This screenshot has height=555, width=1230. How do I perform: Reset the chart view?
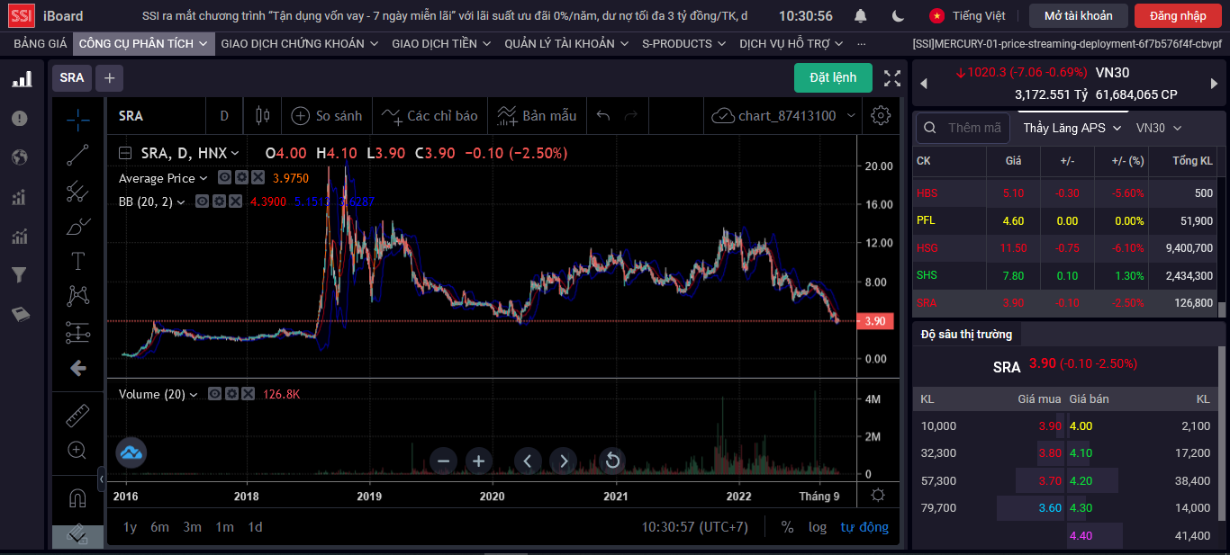point(612,461)
